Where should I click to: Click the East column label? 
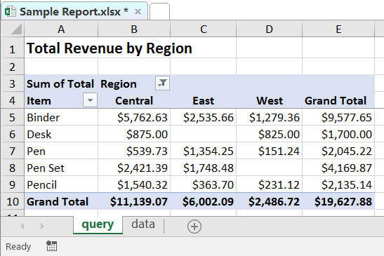tap(204, 100)
